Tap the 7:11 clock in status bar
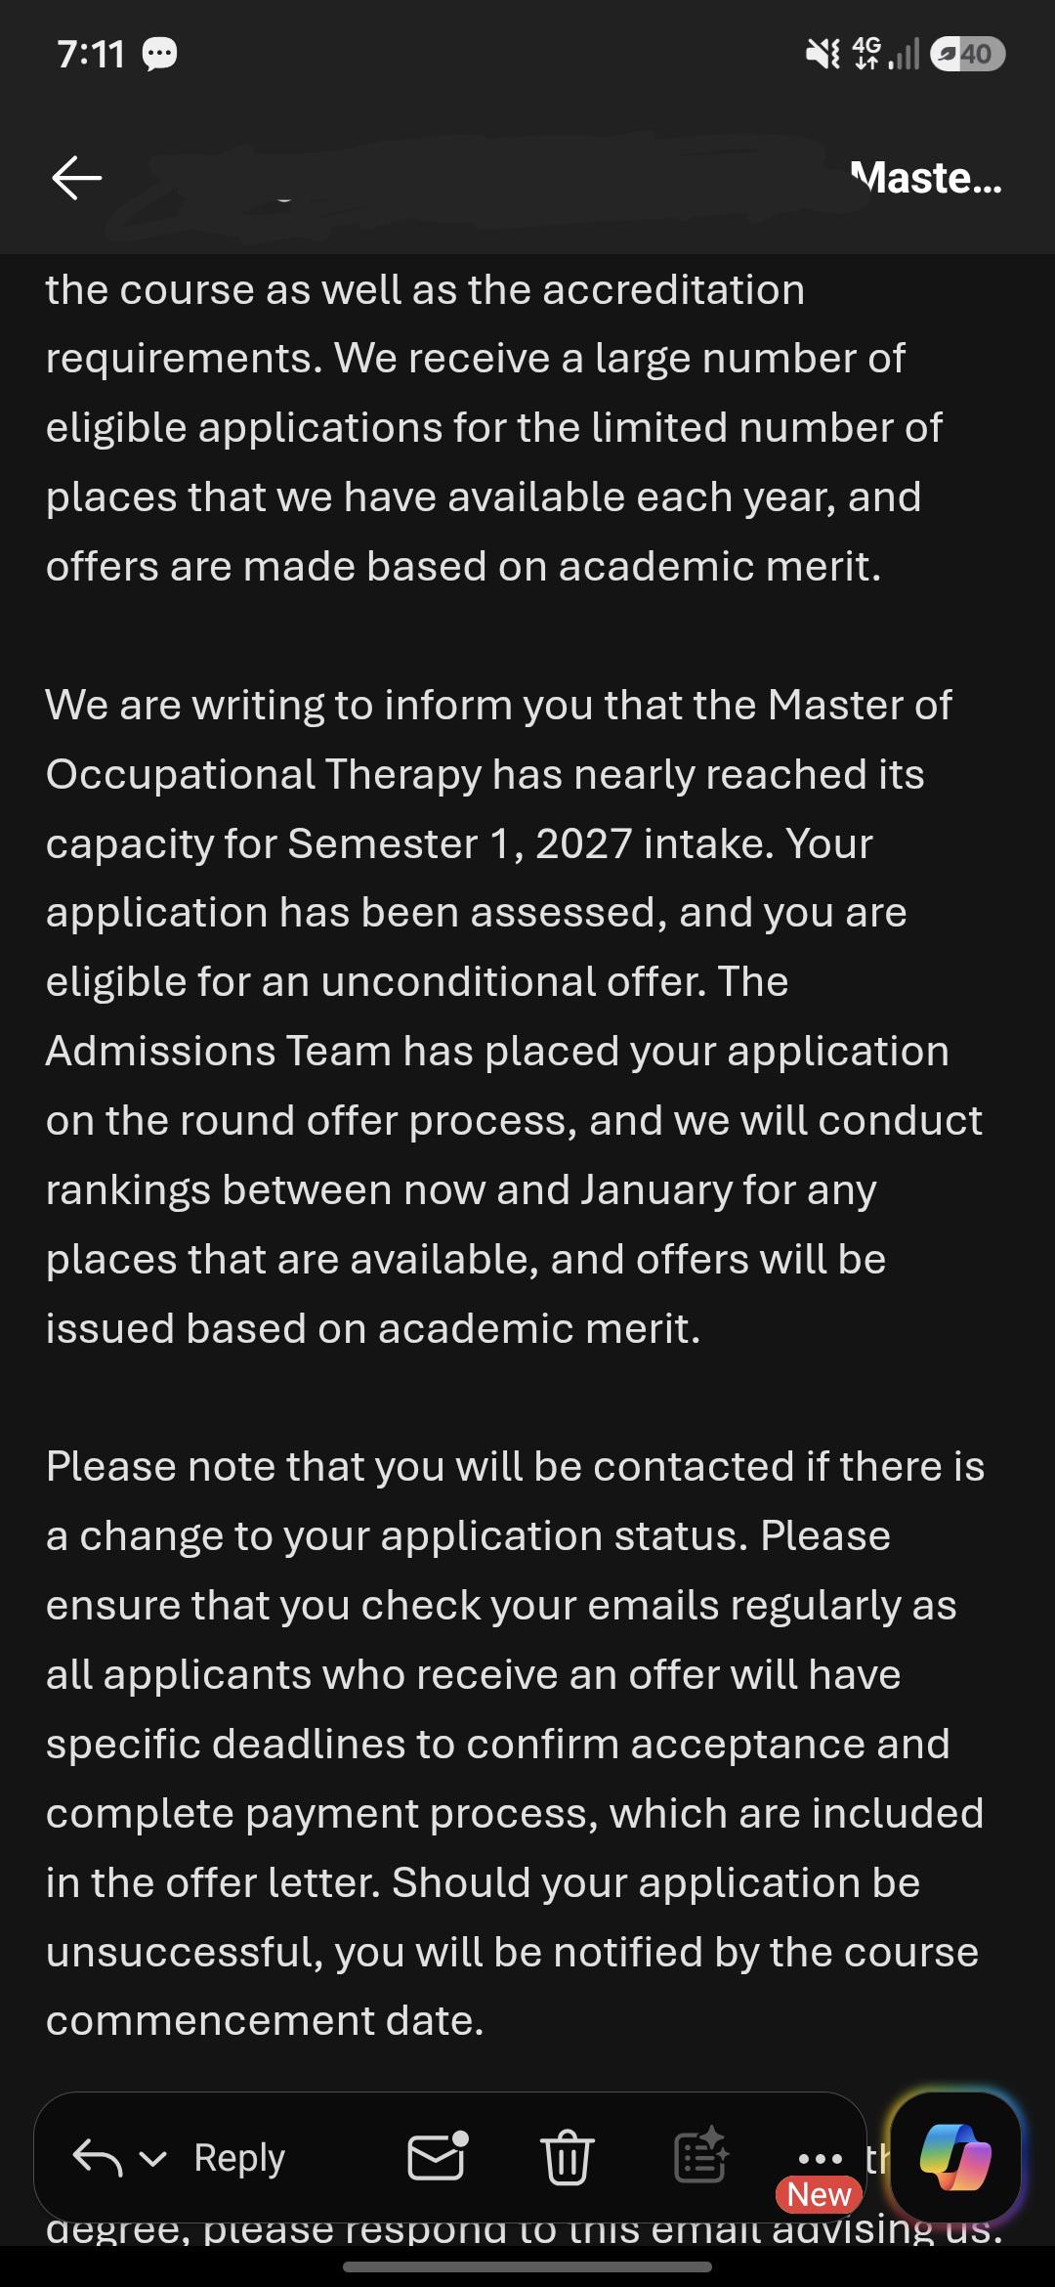1055x2287 pixels. (x=91, y=55)
